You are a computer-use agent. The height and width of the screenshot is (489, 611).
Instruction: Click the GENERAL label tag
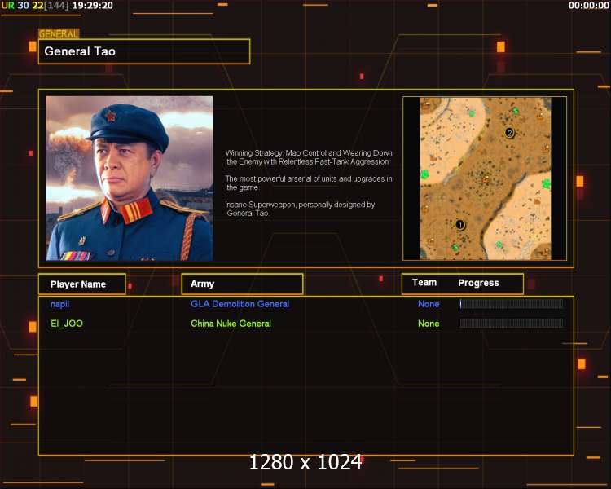[59, 34]
